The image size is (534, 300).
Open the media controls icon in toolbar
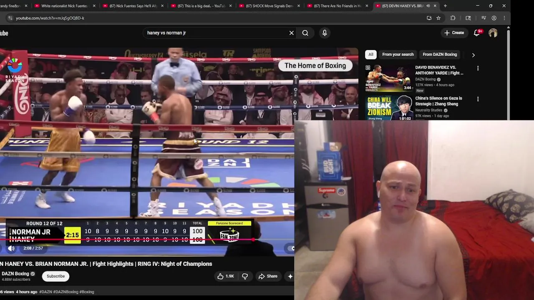pyautogui.click(x=484, y=18)
